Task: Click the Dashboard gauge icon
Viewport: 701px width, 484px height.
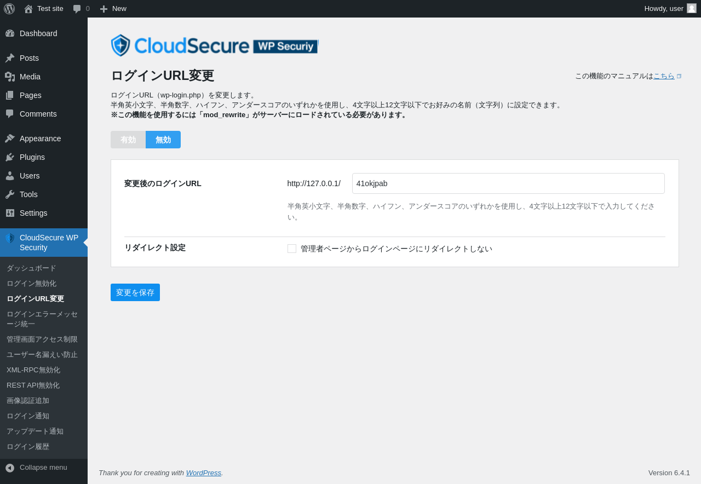Action: (10, 33)
